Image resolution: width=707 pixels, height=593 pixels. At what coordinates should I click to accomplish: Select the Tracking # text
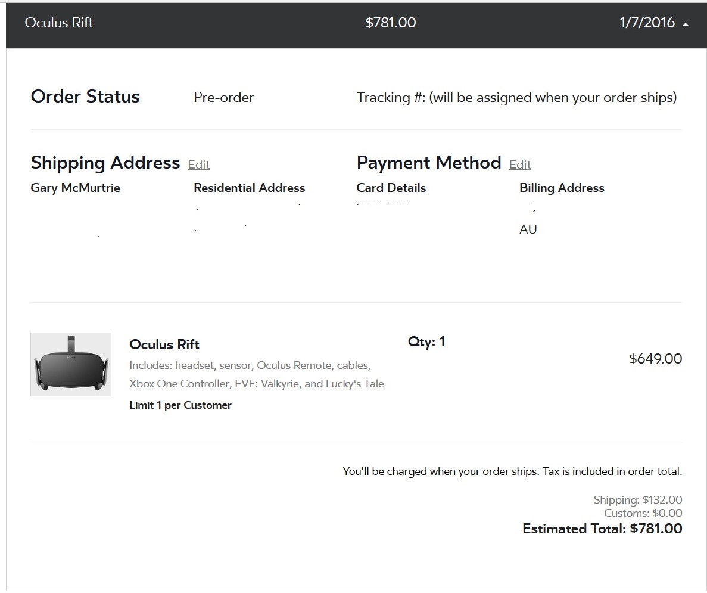[516, 97]
